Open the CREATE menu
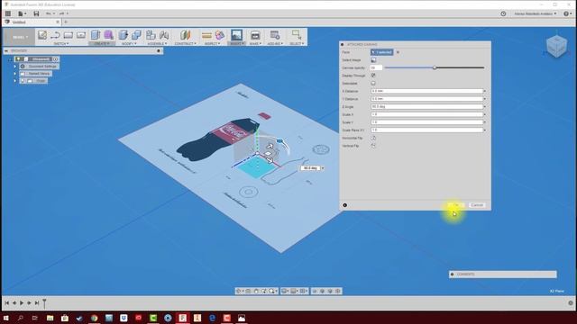 point(102,44)
